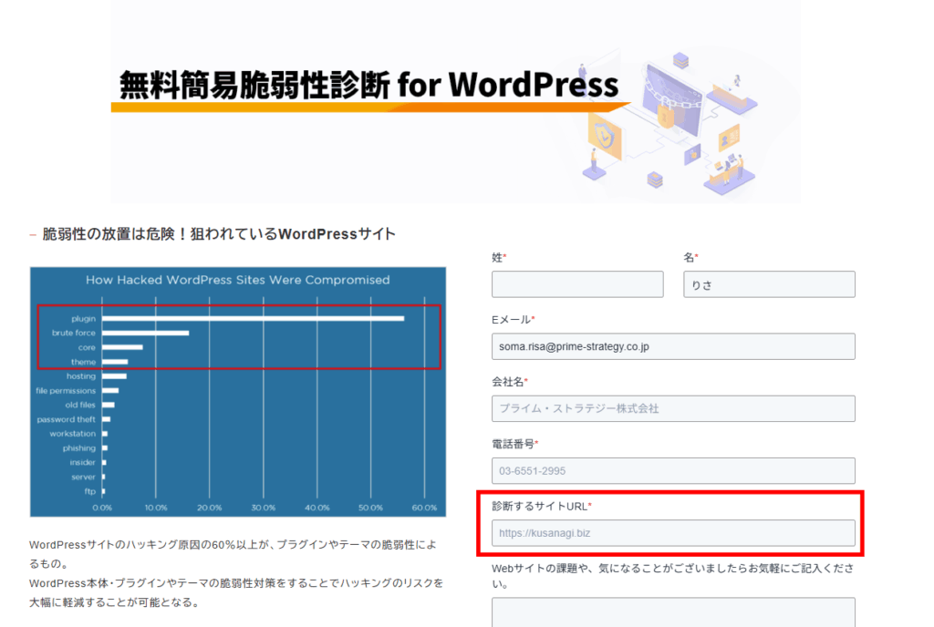Click the 姓 field label
The height and width of the screenshot is (627, 934).
tap(499, 258)
